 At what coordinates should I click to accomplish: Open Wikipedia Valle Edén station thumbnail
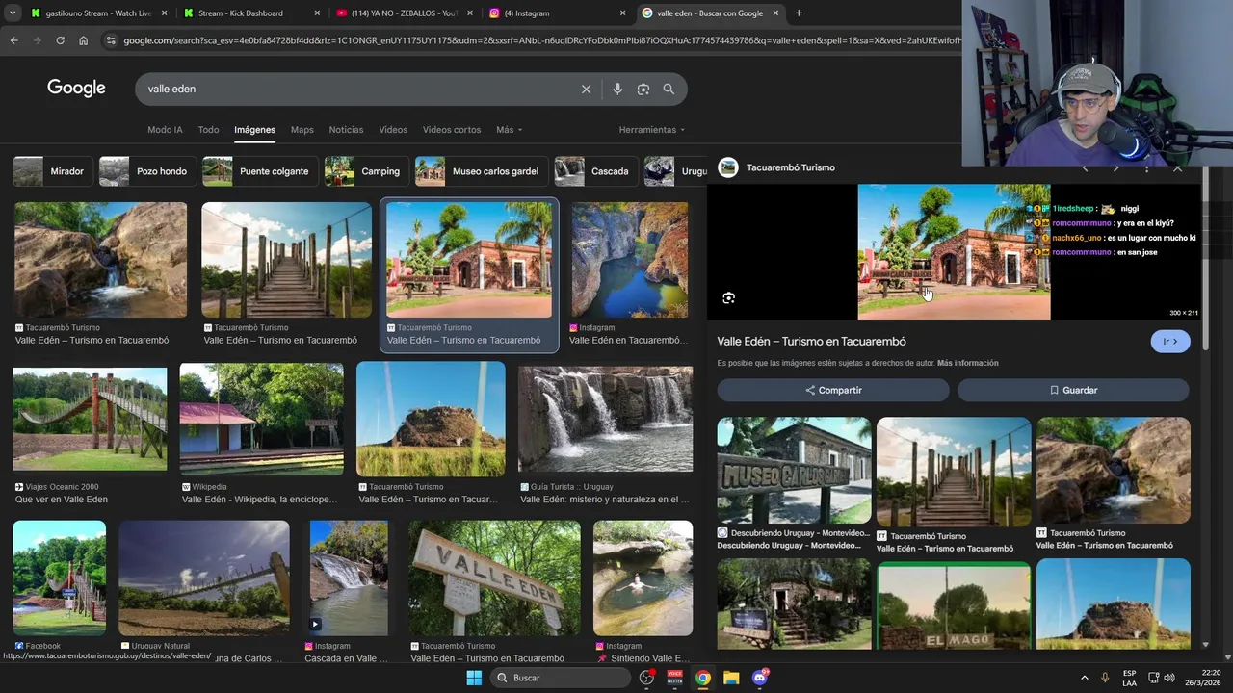(x=261, y=420)
